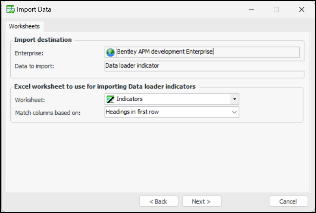Click the 'Headings in first row' combo box

tap(168, 112)
